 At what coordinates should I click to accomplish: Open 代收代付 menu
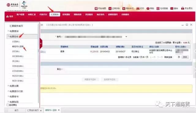[43, 14]
